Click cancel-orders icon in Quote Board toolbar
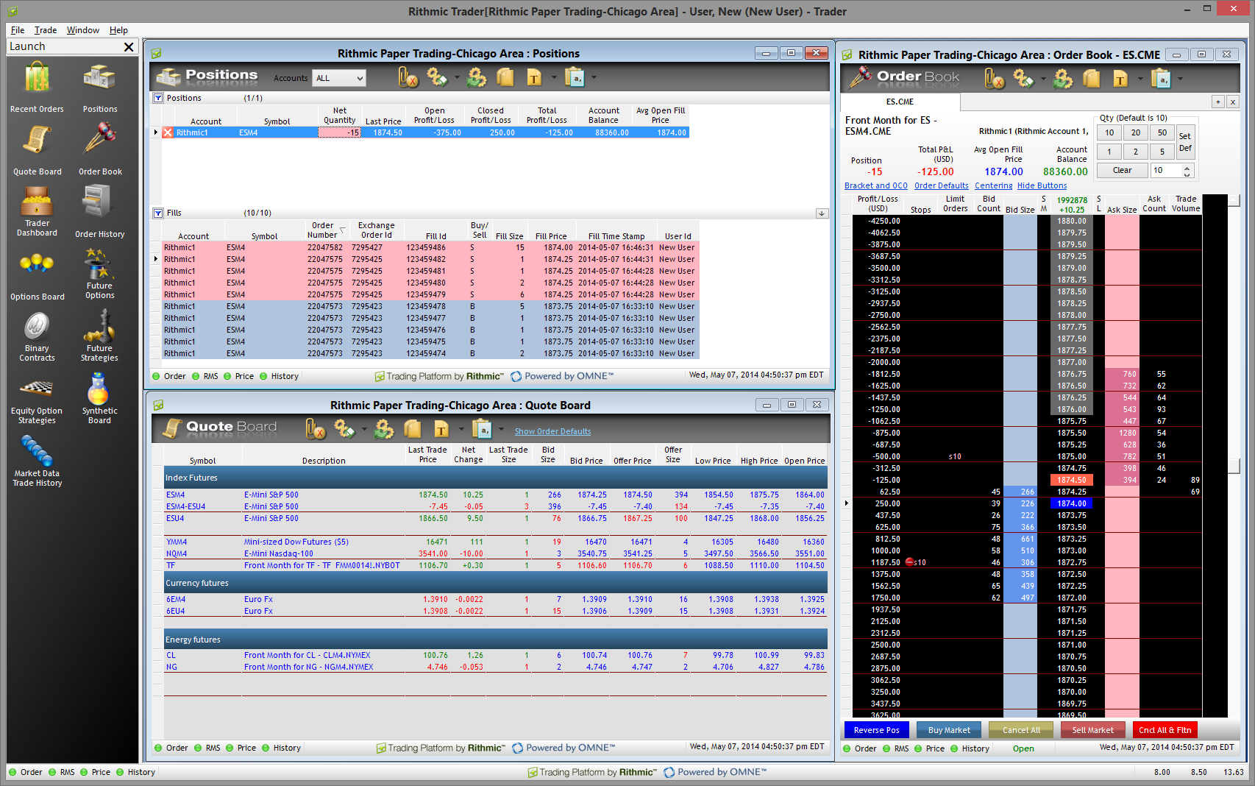This screenshot has width=1255, height=786. (315, 428)
